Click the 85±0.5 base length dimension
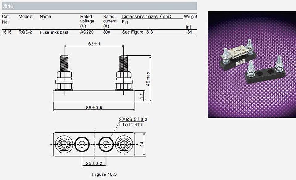This screenshot has width=296, height=180. pos(94,108)
